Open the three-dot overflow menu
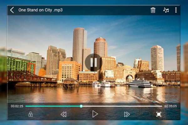The height and width of the screenshot is (125, 188). click(x=176, y=10)
